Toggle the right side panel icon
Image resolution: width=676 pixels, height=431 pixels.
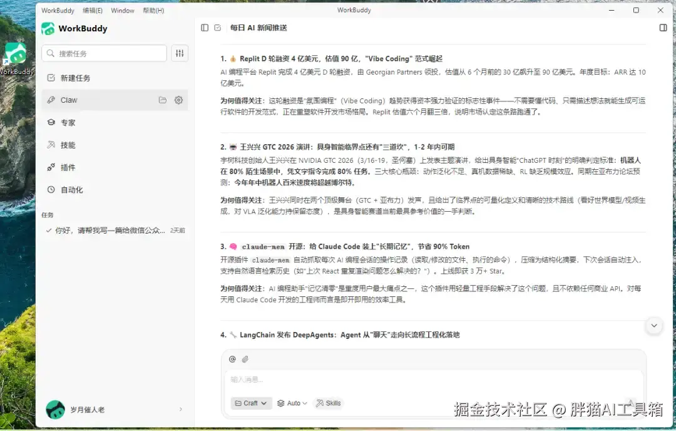(x=663, y=28)
